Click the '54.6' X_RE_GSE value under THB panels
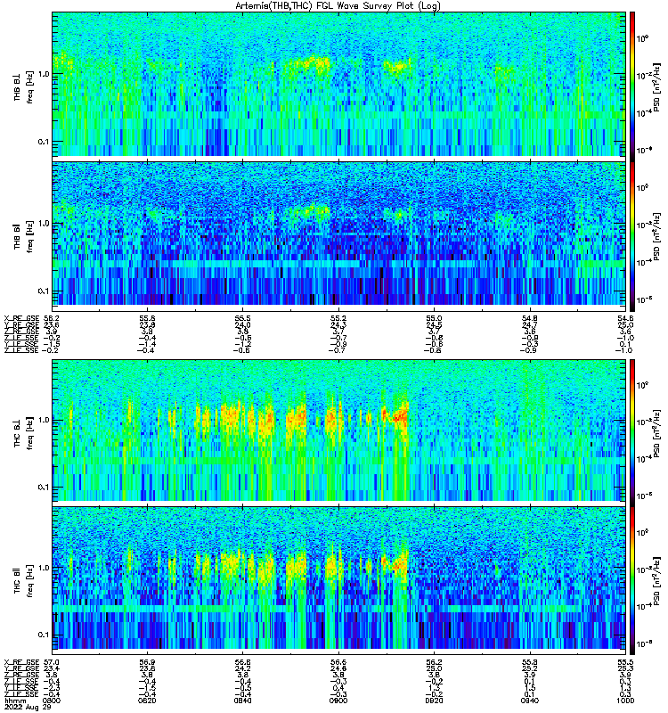 point(626,319)
